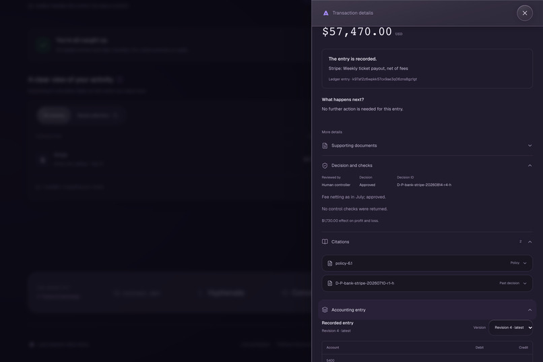This screenshot has height=362, width=543.
Task: Open the Revision 4 - latest version dropdown
Action: tap(511, 328)
